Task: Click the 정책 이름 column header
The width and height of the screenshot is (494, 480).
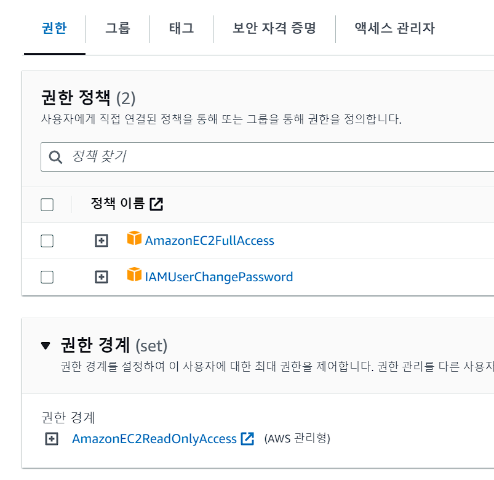Action: coord(118,204)
